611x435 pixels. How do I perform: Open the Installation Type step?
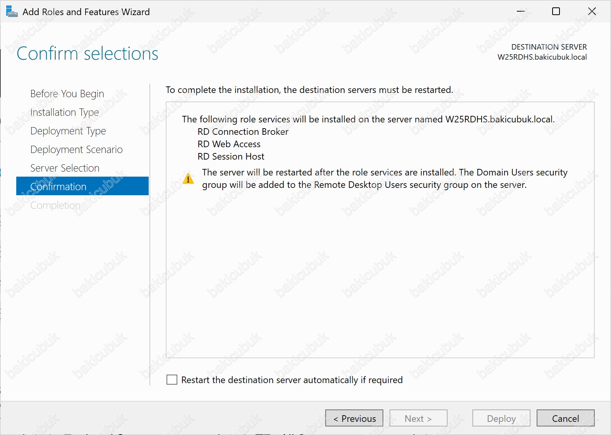click(x=65, y=112)
